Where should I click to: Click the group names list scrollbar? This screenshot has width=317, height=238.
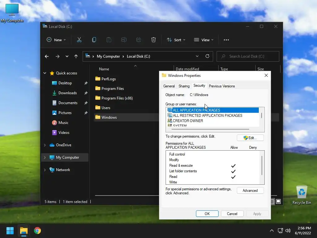pyautogui.click(x=261, y=116)
